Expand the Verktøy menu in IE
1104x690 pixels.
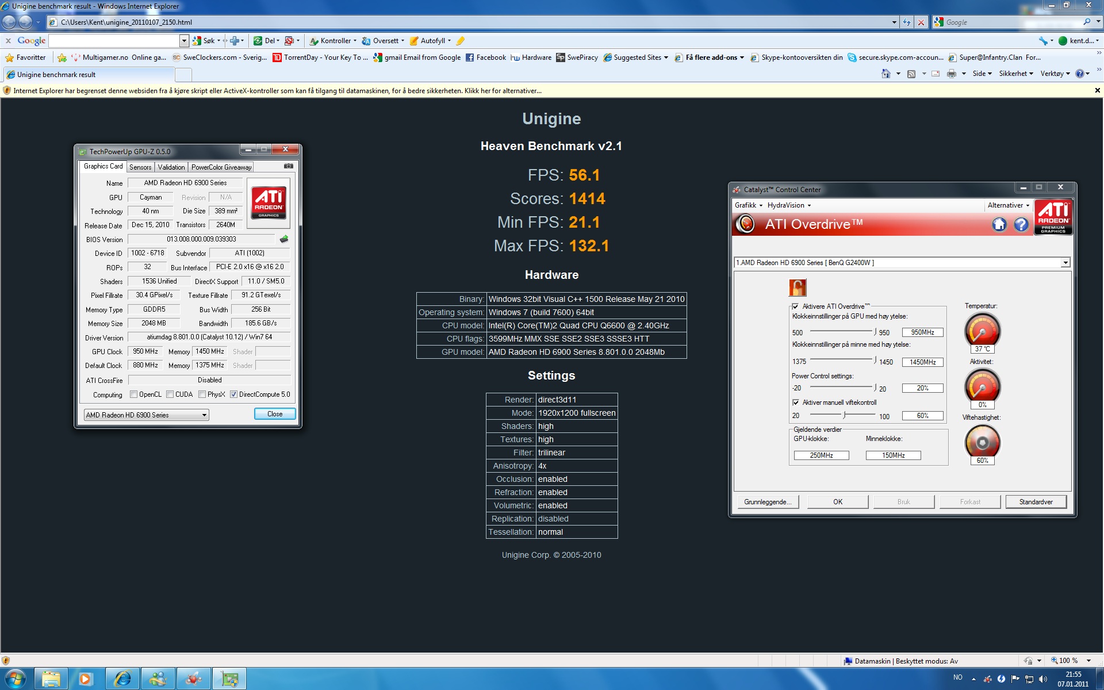1055,74
